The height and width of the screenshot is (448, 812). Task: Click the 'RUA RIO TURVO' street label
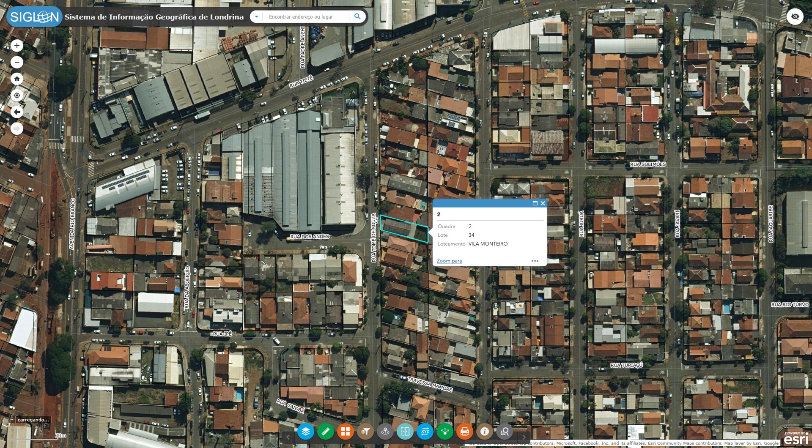pos(790,305)
